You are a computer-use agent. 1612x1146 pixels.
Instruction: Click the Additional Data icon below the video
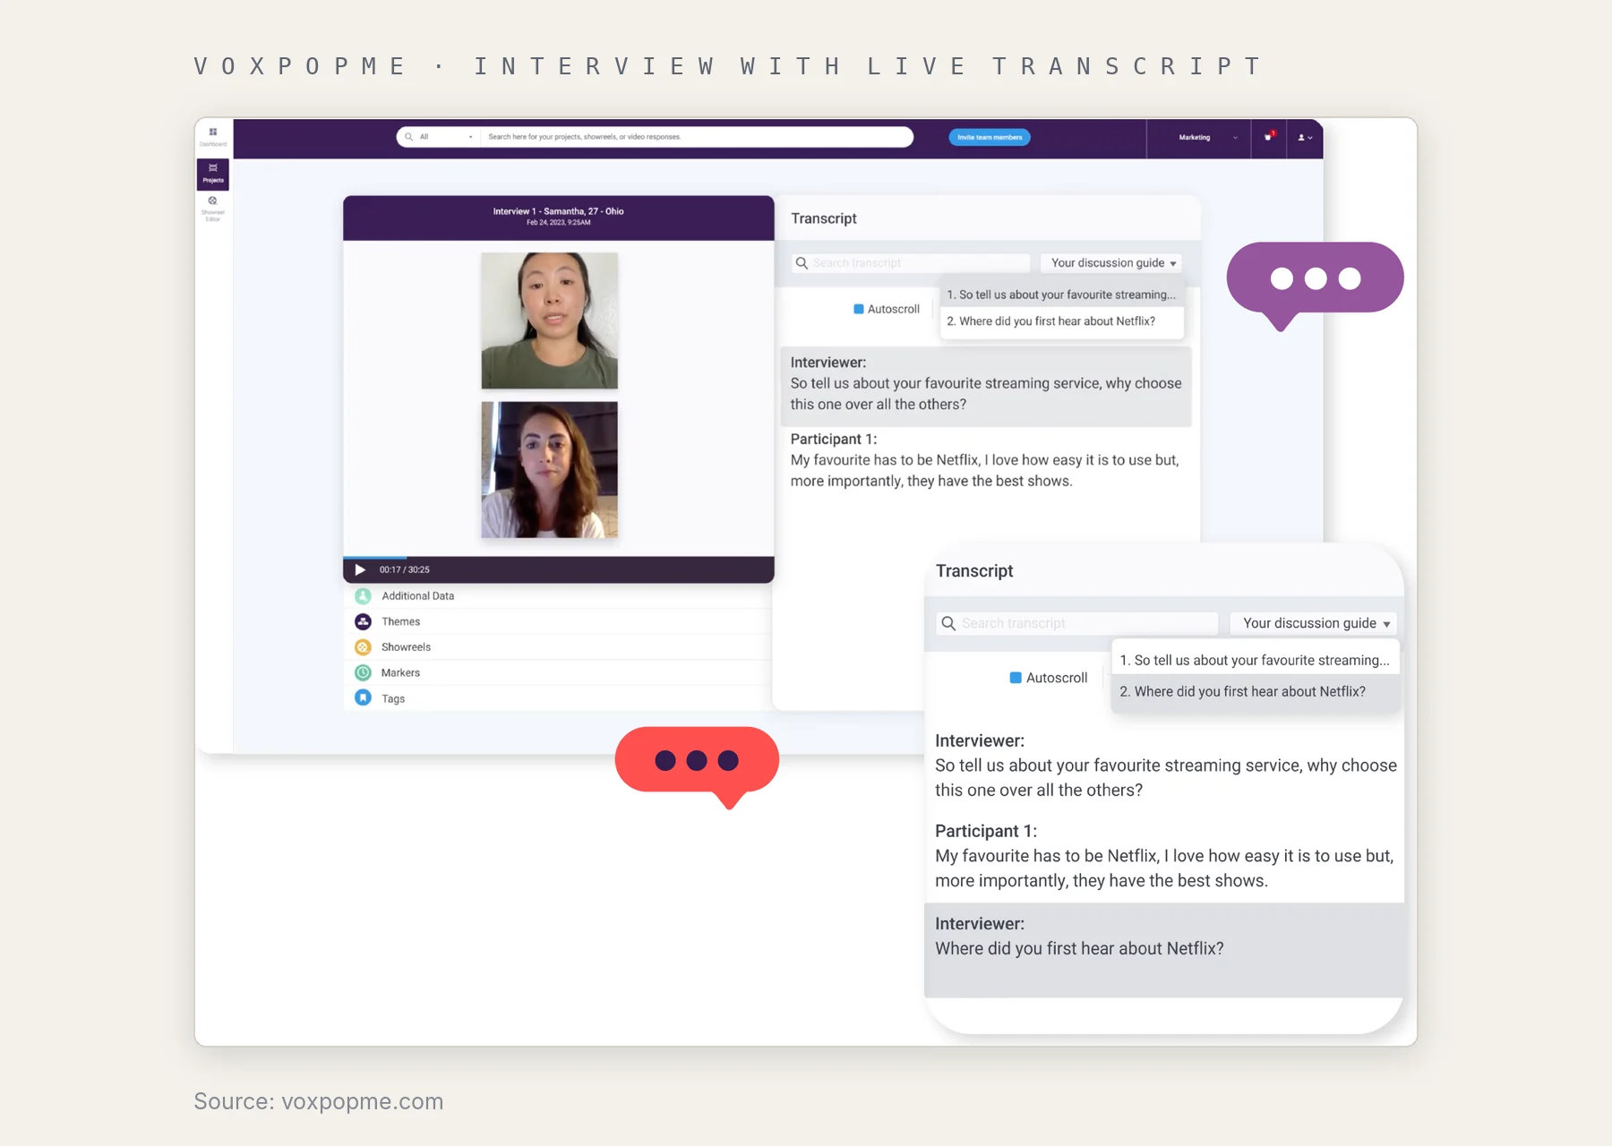pos(363,595)
